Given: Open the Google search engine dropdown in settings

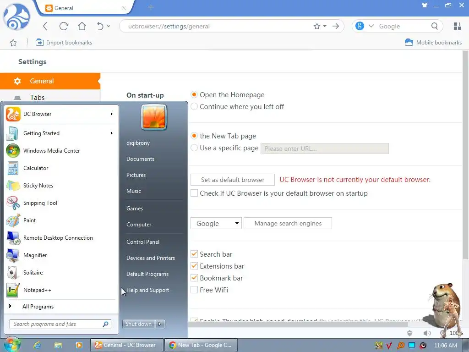Looking at the screenshot, I should 216,223.
